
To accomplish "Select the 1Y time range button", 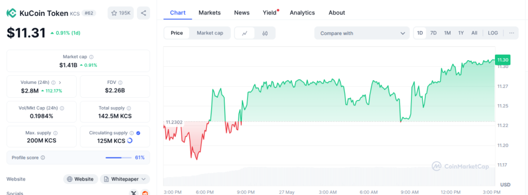I will pyautogui.click(x=460, y=33).
